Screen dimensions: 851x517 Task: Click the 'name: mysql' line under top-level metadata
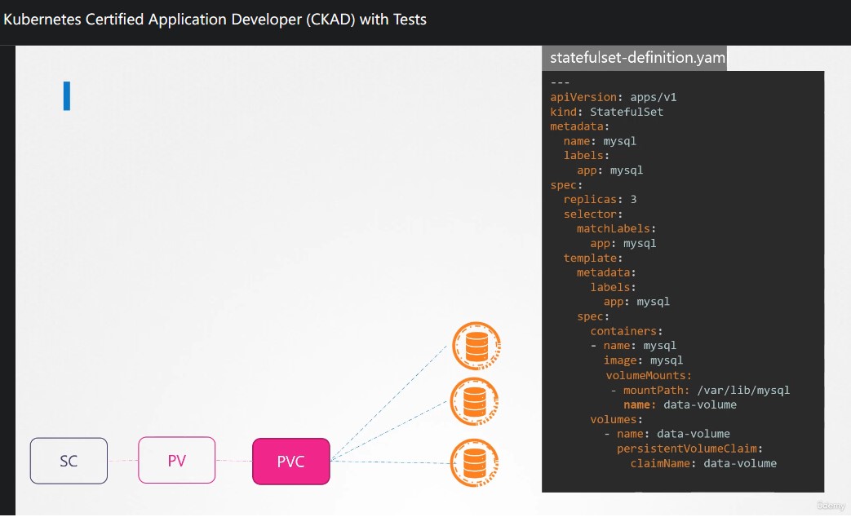click(600, 141)
